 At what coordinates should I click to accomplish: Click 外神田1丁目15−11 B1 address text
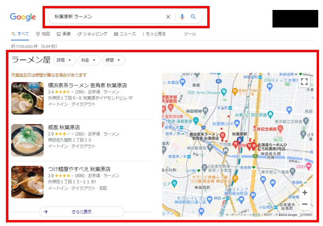click(72, 182)
